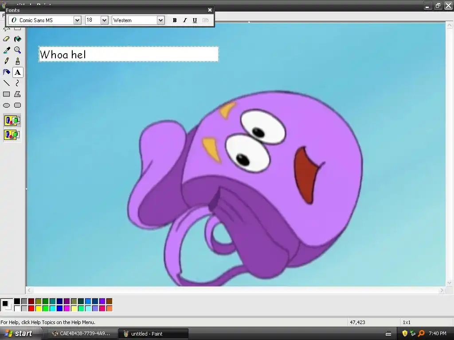Pick the white color swatch
Image resolution: width=454 pixels, height=340 pixels.
coord(17,309)
